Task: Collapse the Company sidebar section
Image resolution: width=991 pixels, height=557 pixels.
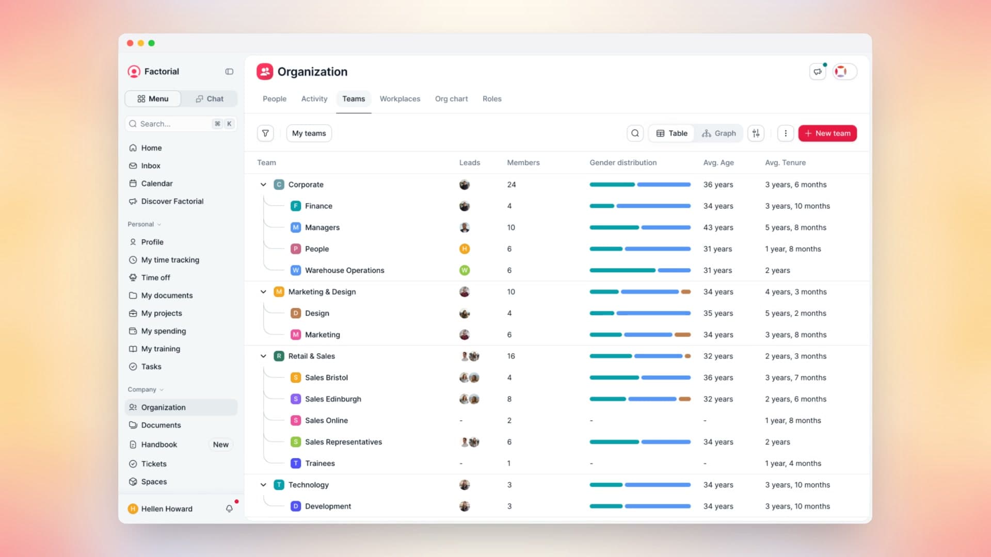Action: [x=146, y=389]
